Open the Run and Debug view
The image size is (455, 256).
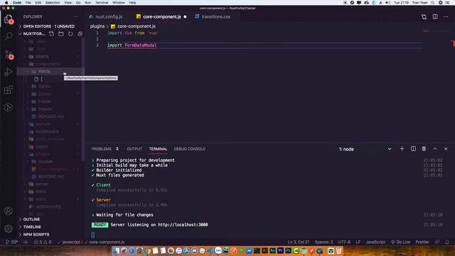click(9, 72)
